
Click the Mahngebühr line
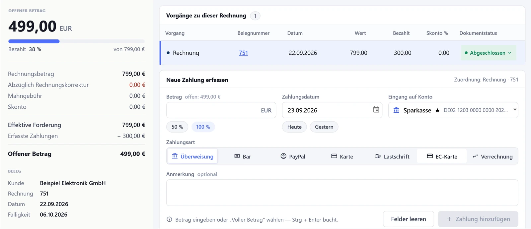[x=77, y=96]
